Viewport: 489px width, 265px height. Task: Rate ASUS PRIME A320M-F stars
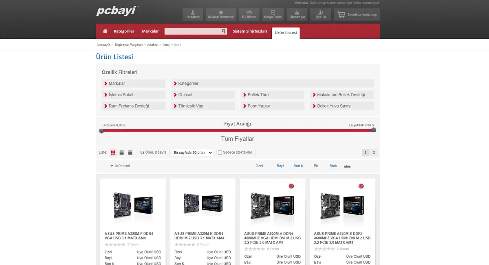(115, 245)
